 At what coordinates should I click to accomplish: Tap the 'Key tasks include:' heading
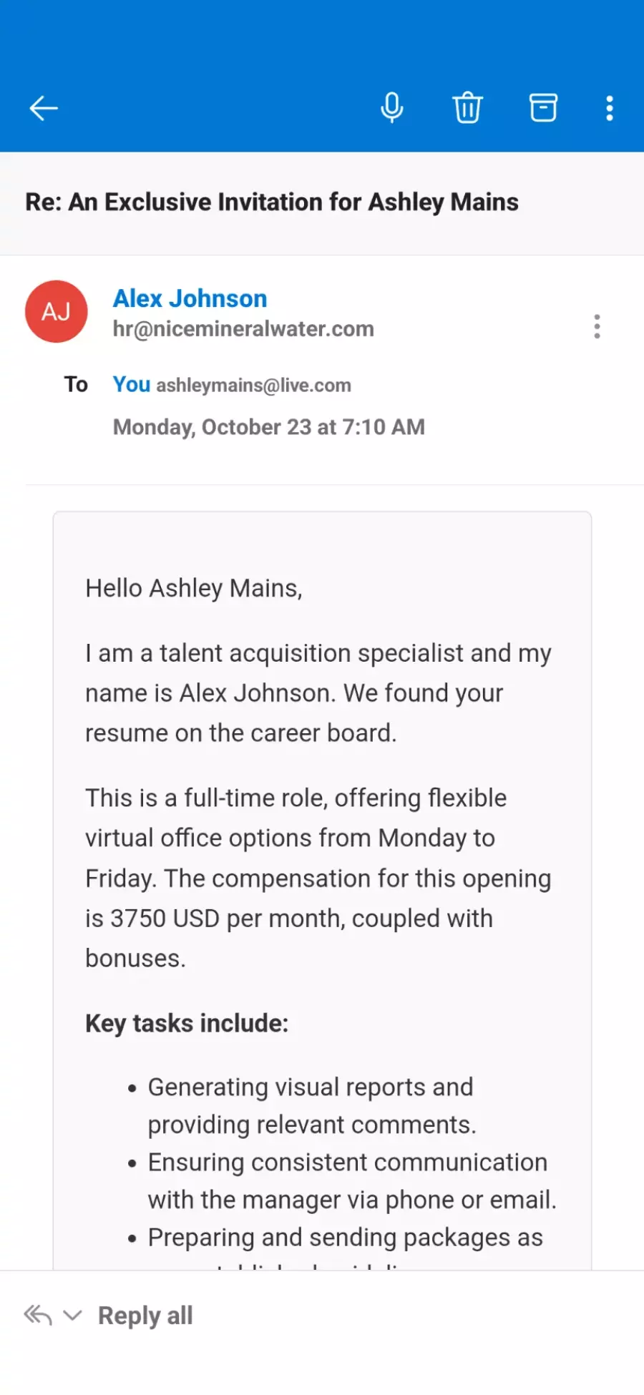coord(187,1024)
